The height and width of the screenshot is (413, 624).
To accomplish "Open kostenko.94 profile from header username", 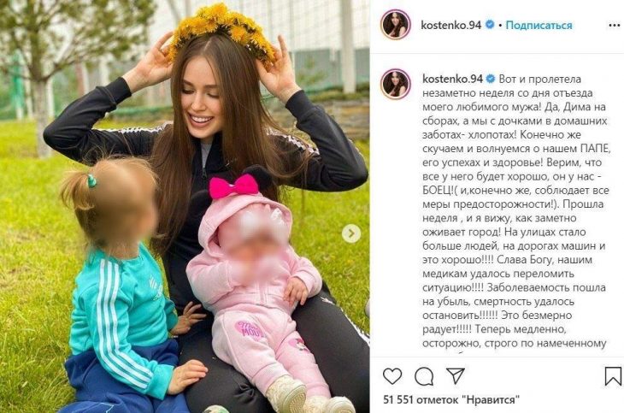I will point(450,25).
